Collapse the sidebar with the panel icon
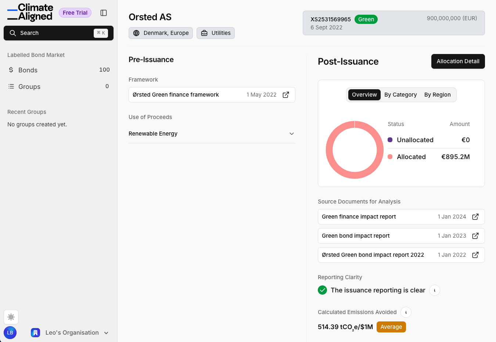The image size is (496, 342). click(104, 13)
